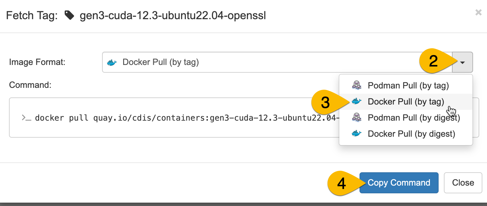
Task: Dismiss the Fetch Tag dialog with the X
Action: tap(478, 12)
